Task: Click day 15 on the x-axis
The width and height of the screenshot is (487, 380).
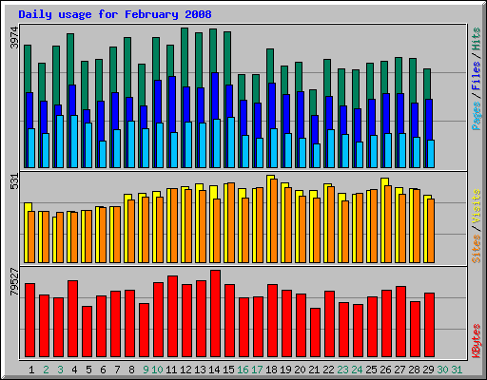Action: pos(228,370)
